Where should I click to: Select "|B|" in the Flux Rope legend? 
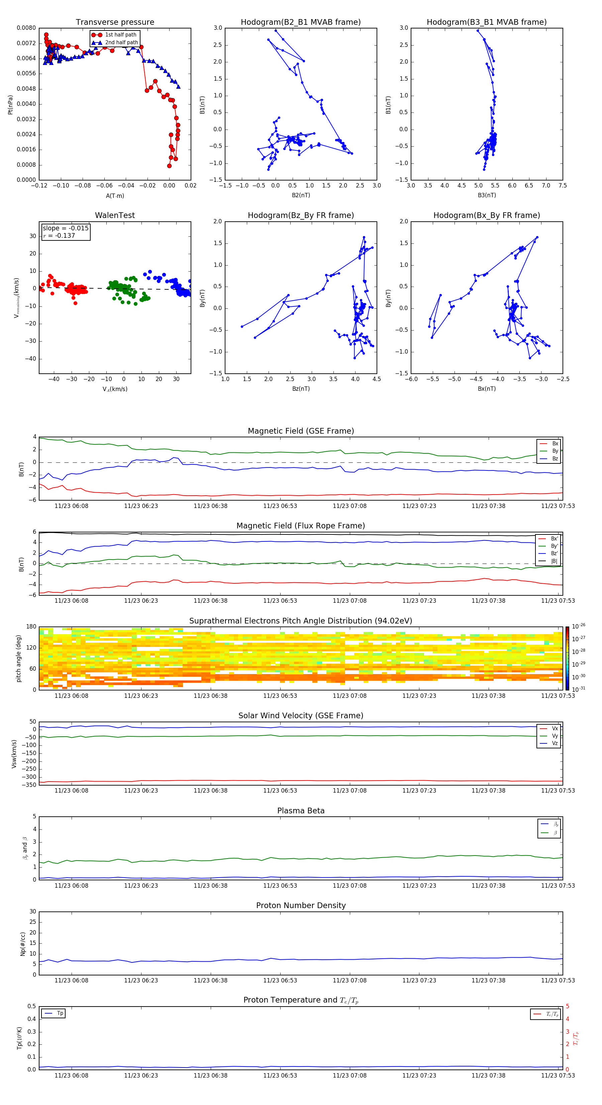(x=554, y=561)
